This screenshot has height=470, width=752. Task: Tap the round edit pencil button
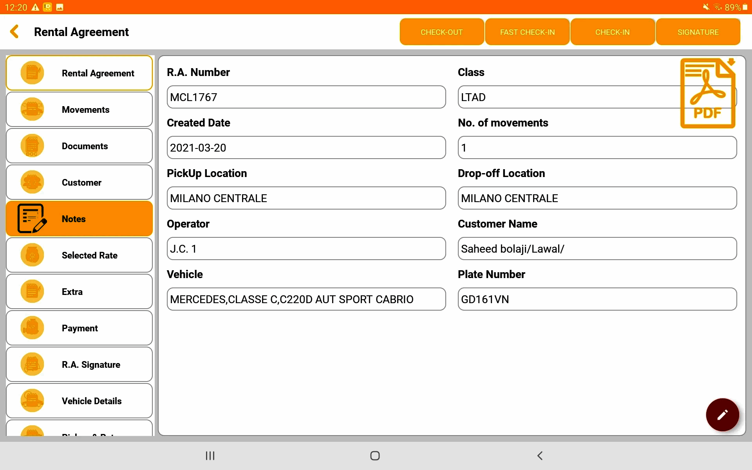click(722, 414)
